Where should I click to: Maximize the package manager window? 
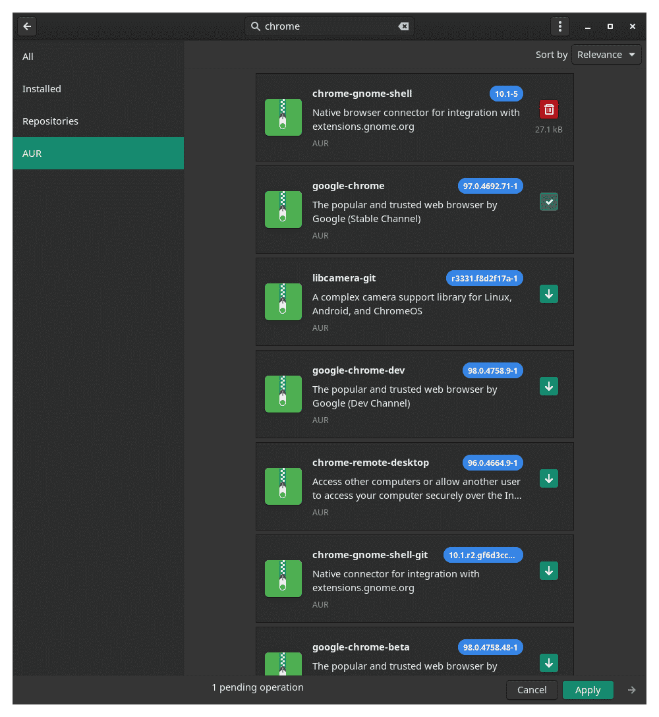pos(610,26)
